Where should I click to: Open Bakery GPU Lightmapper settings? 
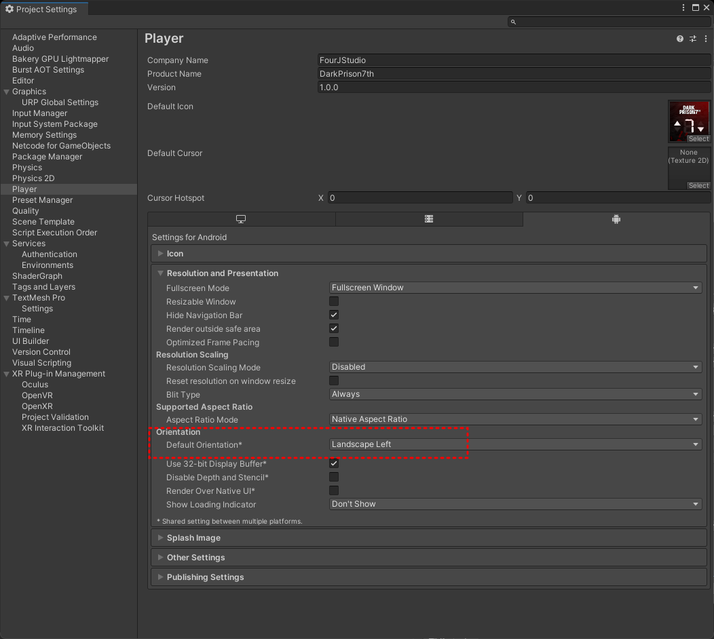pos(60,59)
